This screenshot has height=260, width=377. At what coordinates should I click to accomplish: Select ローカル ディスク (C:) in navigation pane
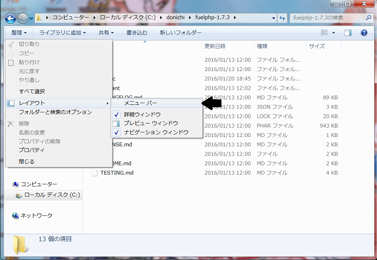[x=52, y=195]
